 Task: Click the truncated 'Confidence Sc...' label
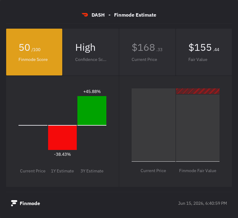[91, 59]
